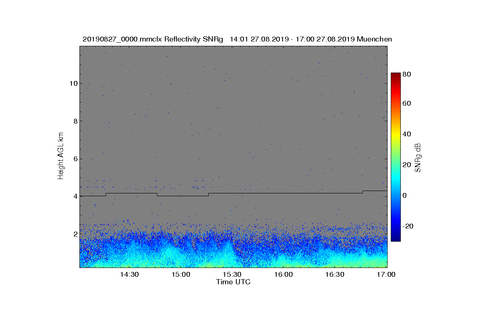Click the 16:30 time tick label
Image resolution: width=479 pixels, height=319 pixels.
point(335,275)
